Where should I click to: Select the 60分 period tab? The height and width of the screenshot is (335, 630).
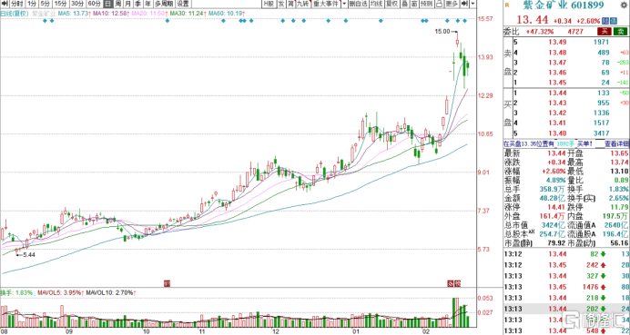click(94, 4)
